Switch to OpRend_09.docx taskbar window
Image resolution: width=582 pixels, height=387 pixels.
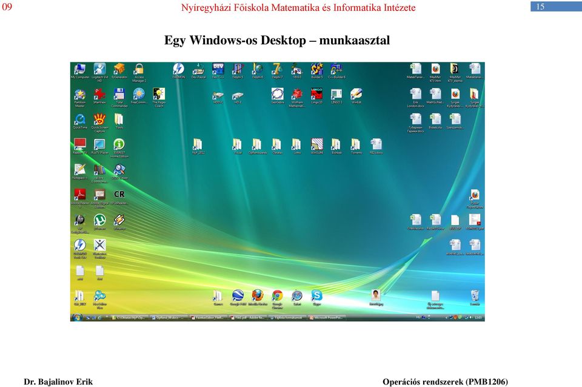pyautogui.click(x=169, y=318)
